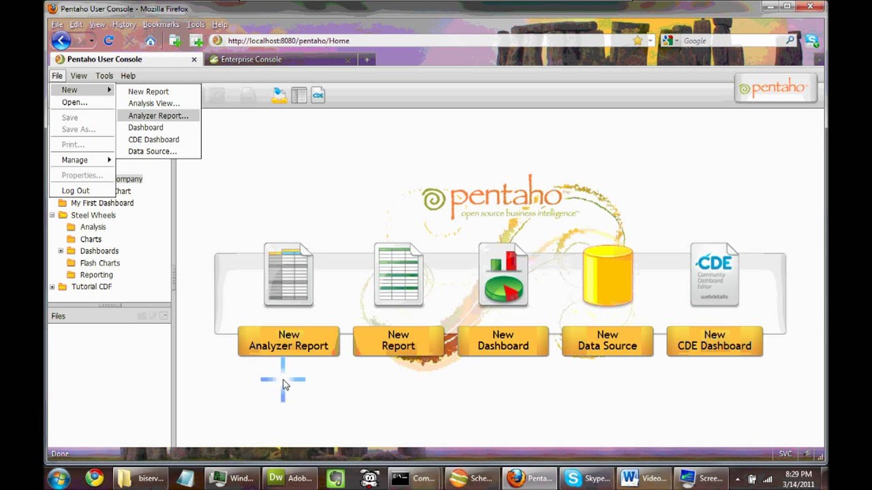Screen dimensions: 872x490
Task: Click the browser Back arrow button
Action: tap(61, 41)
